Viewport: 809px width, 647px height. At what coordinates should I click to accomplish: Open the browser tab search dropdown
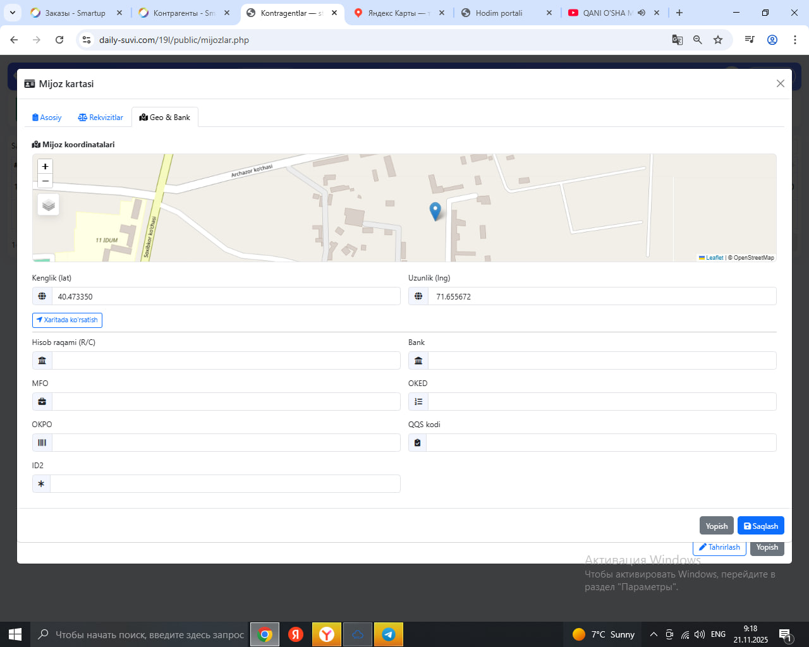pos(12,13)
